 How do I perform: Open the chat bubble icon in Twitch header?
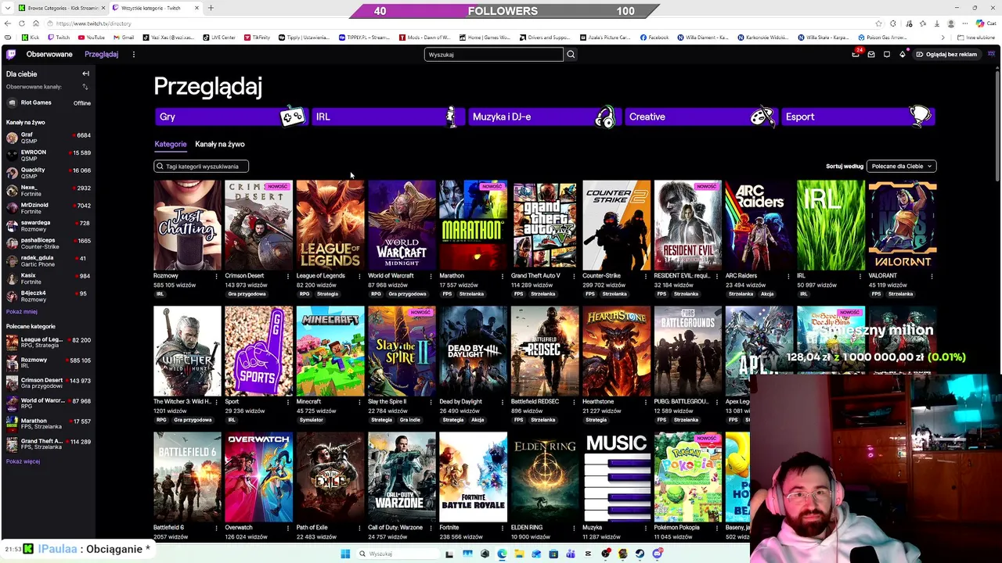coord(887,54)
